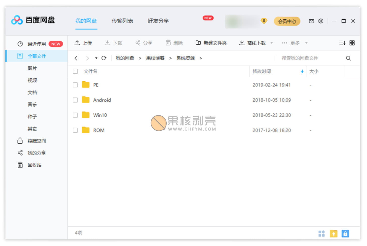Click the 文件名 column header
This screenshot has width=367, height=246.
tap(90, 71)
